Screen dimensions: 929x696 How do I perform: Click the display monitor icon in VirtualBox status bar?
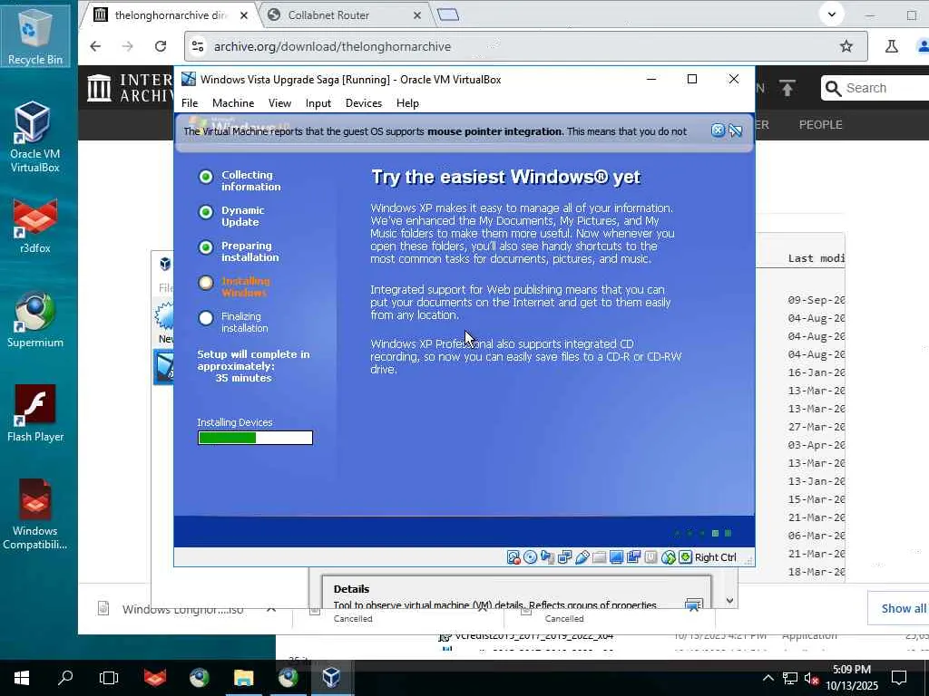coord(616,557)
